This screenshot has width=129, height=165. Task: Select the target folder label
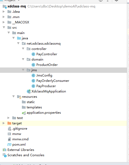click(17, 124)
